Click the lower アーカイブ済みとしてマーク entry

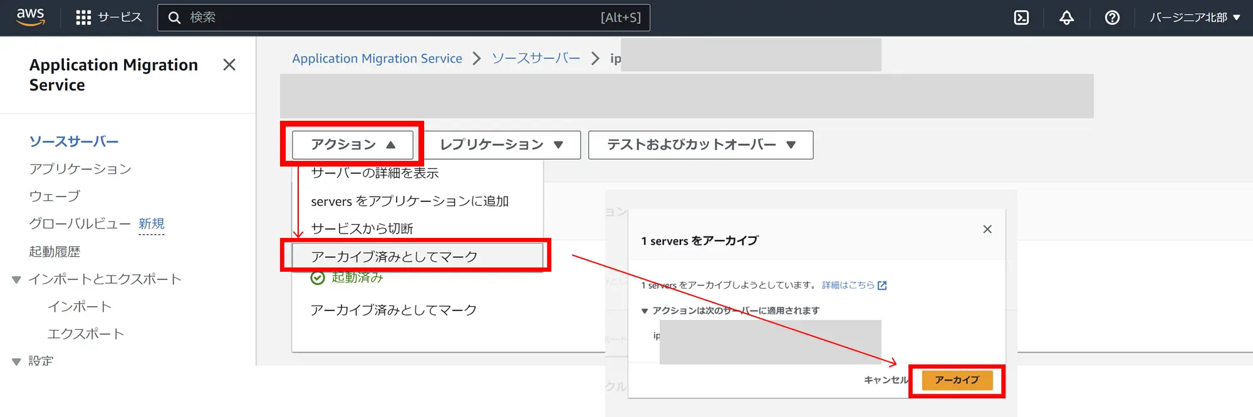coord(393,310)
